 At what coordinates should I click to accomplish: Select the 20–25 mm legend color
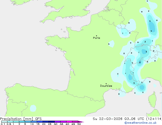coord(45,122)
